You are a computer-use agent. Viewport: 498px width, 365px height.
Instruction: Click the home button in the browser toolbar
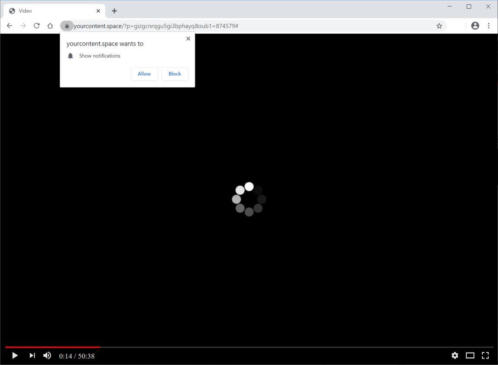50,26
